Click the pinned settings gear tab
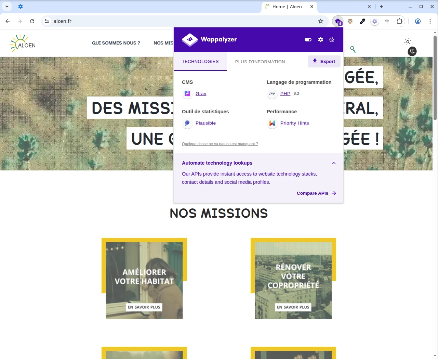The width and height of the screenshot is (438, 359). coord(21,7)
